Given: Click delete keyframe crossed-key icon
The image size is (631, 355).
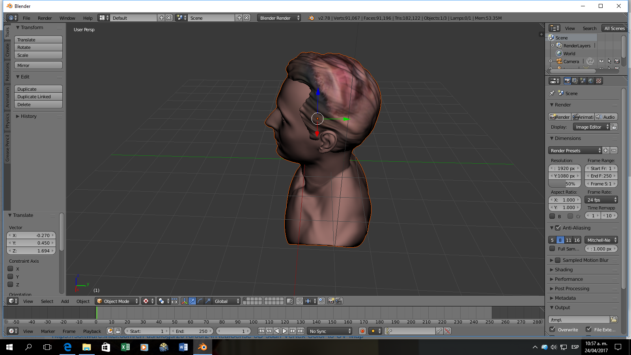Looking at the screenshot, I should [x=447, y=331].
